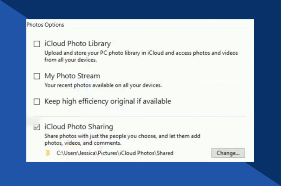
Task: Click 'Share photos with just the people you choose' description
Action: coord(122,139)
